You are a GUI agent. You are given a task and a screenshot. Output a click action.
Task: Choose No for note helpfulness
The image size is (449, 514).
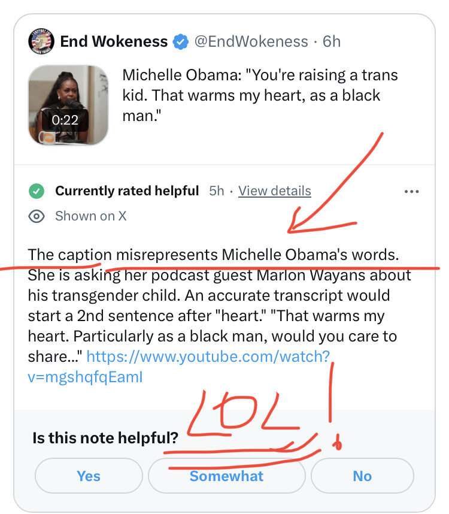362,476
